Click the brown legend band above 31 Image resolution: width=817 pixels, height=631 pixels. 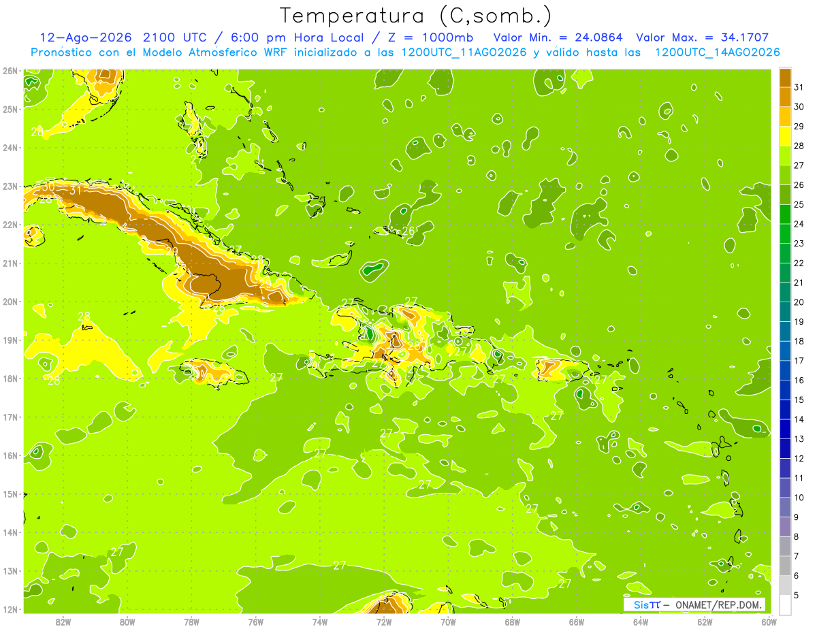click(785, 78)
